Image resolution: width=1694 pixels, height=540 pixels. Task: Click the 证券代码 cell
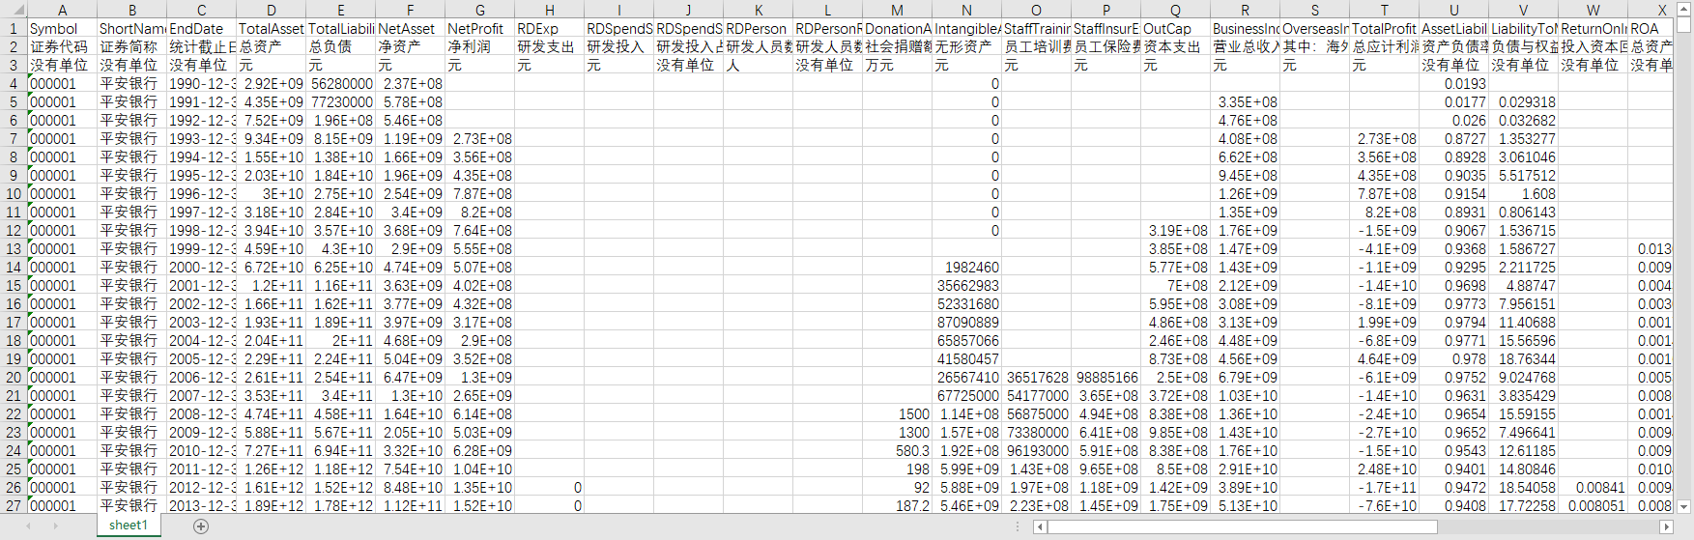63,47
